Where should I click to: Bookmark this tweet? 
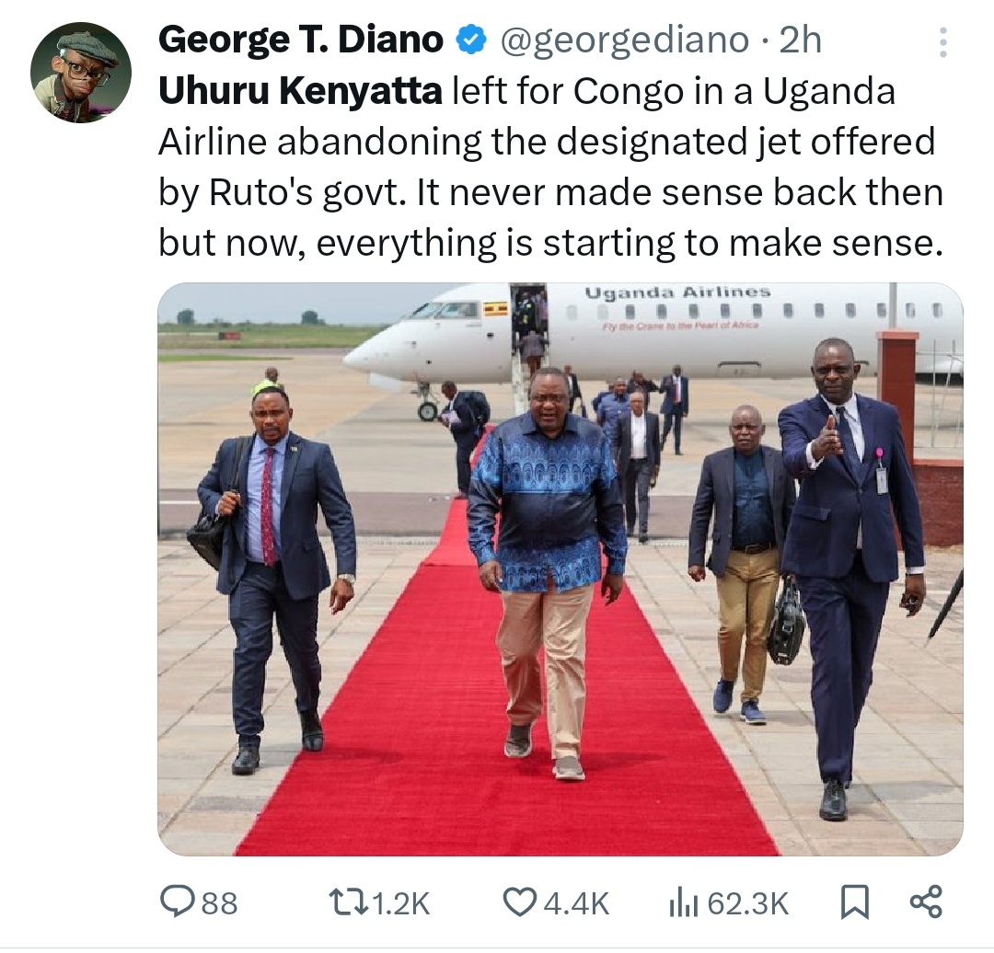tap(854, 902)
